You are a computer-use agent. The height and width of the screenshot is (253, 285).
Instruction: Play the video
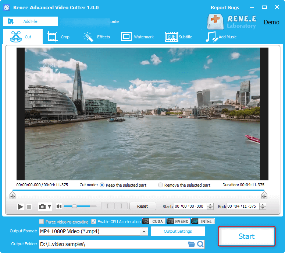(x=21, y=207)
